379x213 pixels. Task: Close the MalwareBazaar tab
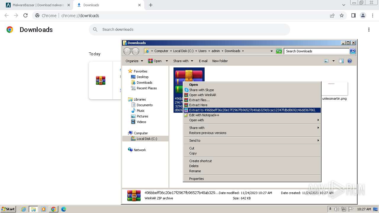pyautogui.click(x=68, y=5)
